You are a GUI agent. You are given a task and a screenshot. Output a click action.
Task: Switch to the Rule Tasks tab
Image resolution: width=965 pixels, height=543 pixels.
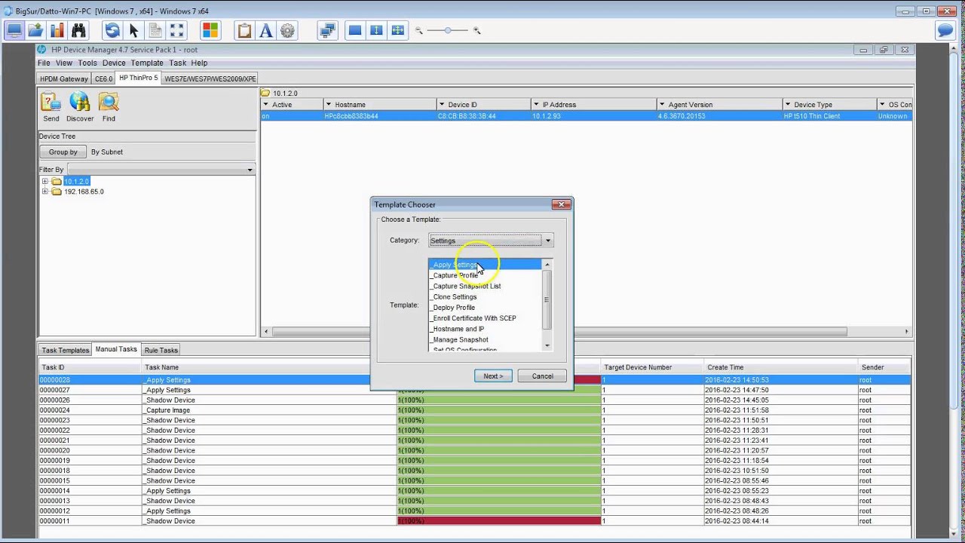(x=161, y=350)
